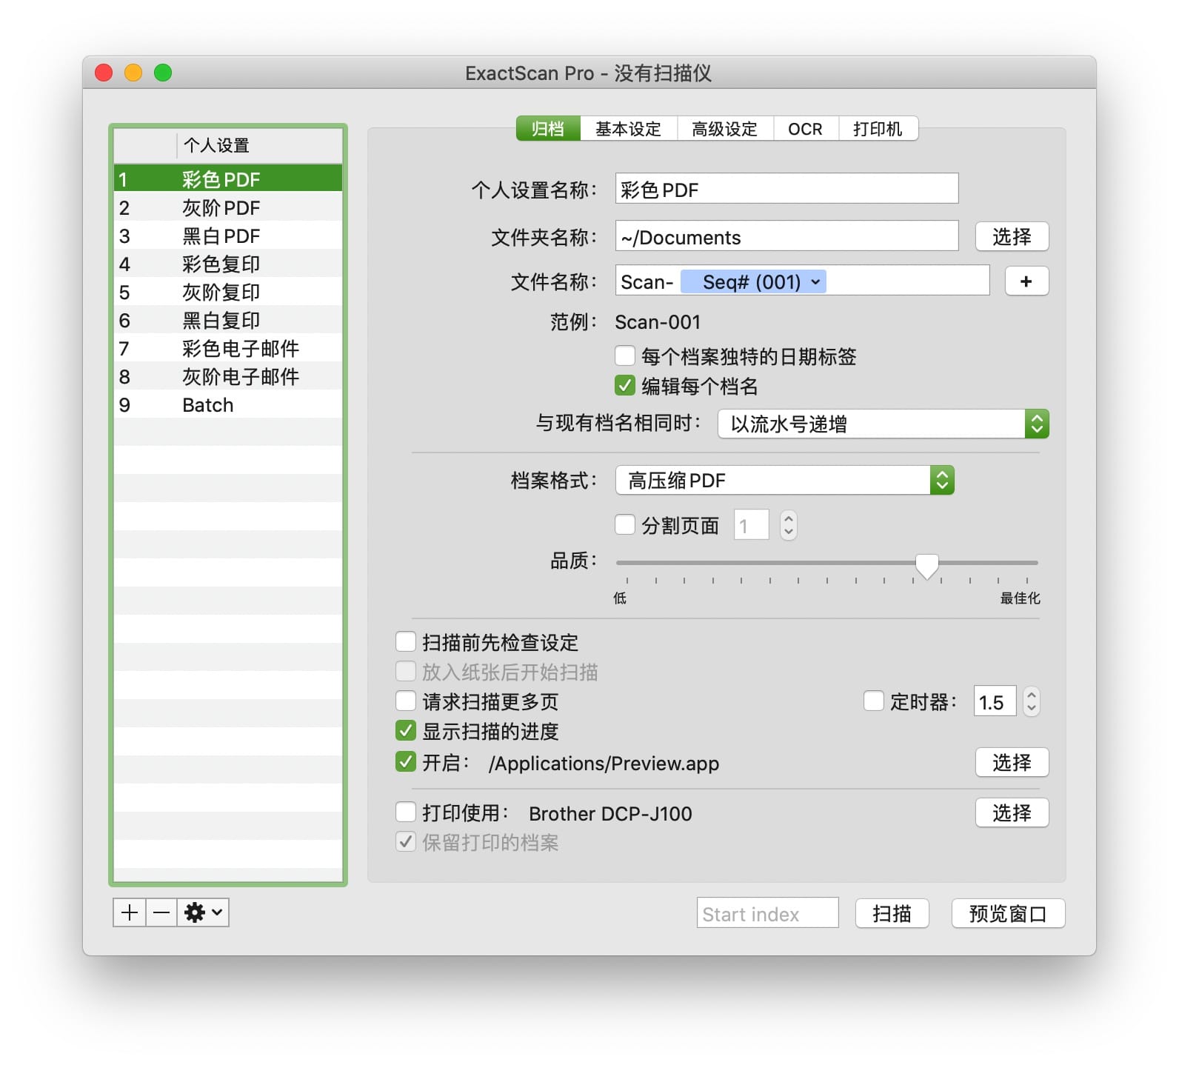Image resolution: width=1179 pixels, height=1065 pixels.
Task: Select the 黑白 PDF profile in list
Action: click(x=221, y=236)
